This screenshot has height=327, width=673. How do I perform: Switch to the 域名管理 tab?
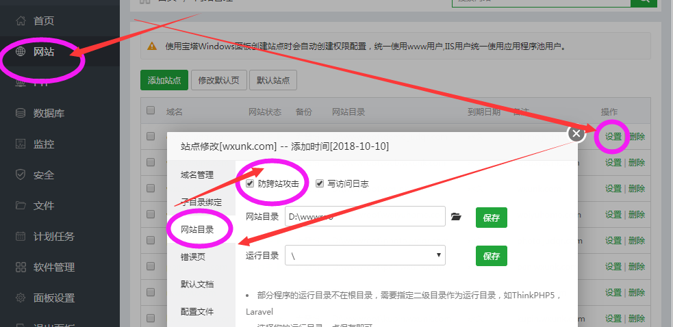pos(197,175)
